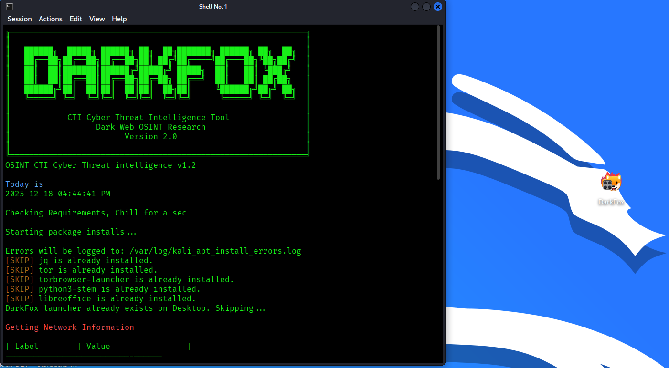The height and width of the screenshot is (368, 669).
Task: Open the Help menu
Action: [x=119, y=19]
